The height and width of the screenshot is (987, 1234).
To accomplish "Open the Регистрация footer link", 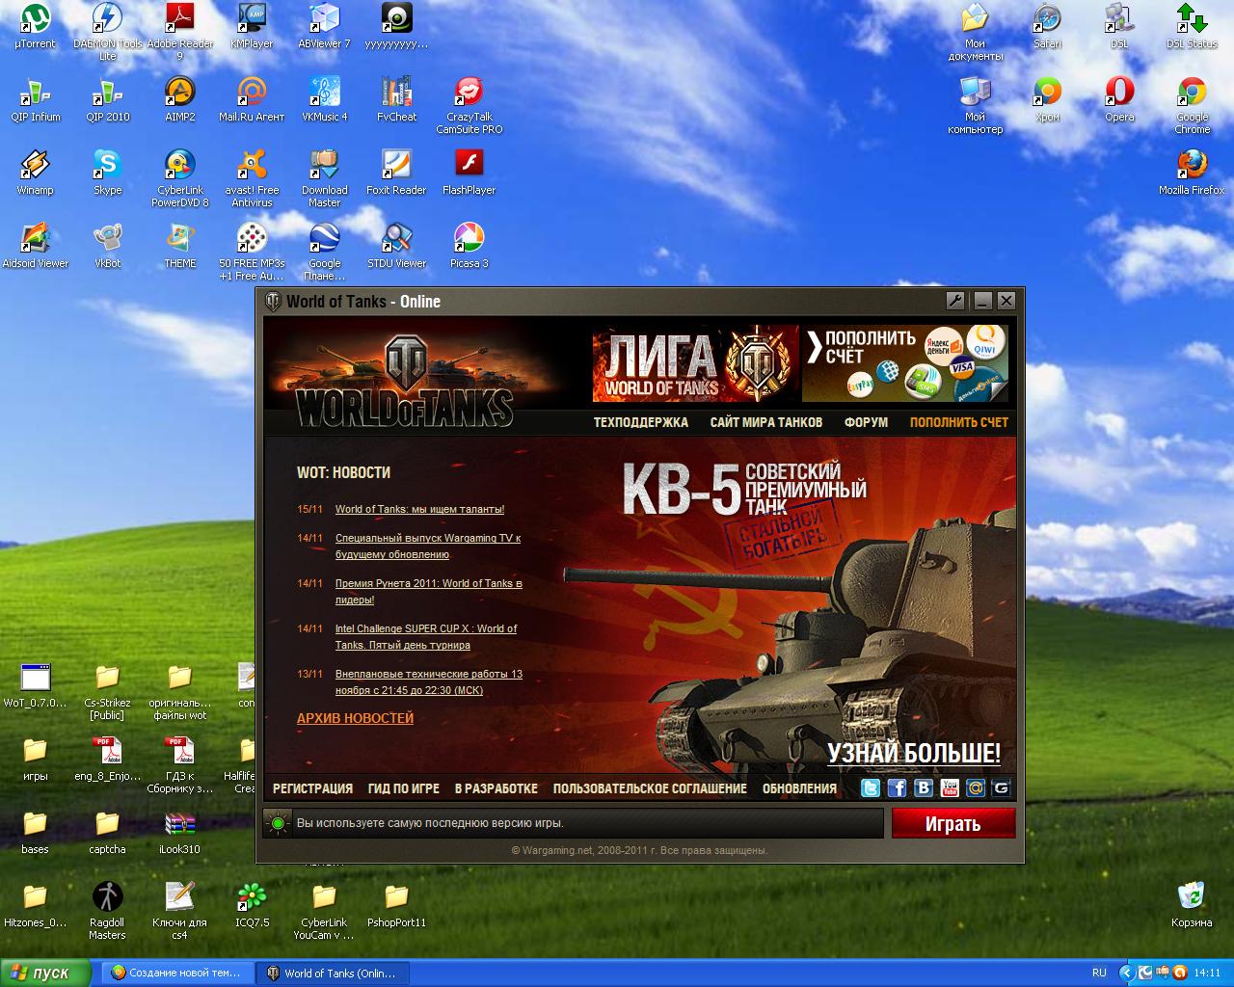I will (x=312, y=788).
